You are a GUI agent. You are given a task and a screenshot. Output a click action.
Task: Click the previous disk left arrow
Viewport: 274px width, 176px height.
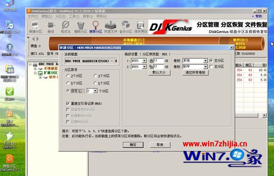(33, 39)
